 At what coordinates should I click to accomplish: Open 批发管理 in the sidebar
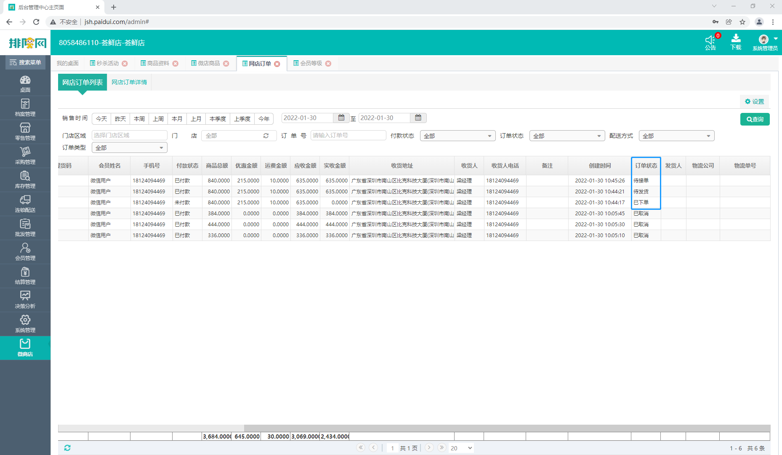(25, 228)
